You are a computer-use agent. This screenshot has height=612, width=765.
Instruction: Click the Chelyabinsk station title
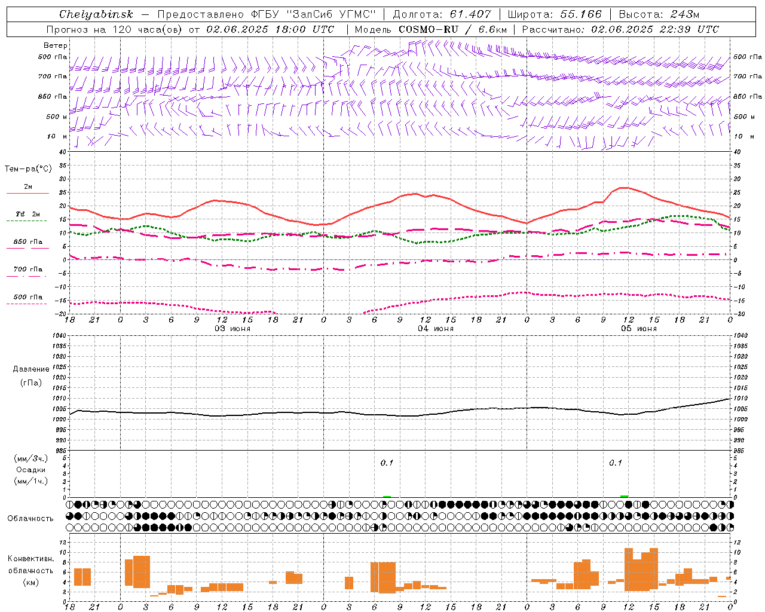pos(96,14)
